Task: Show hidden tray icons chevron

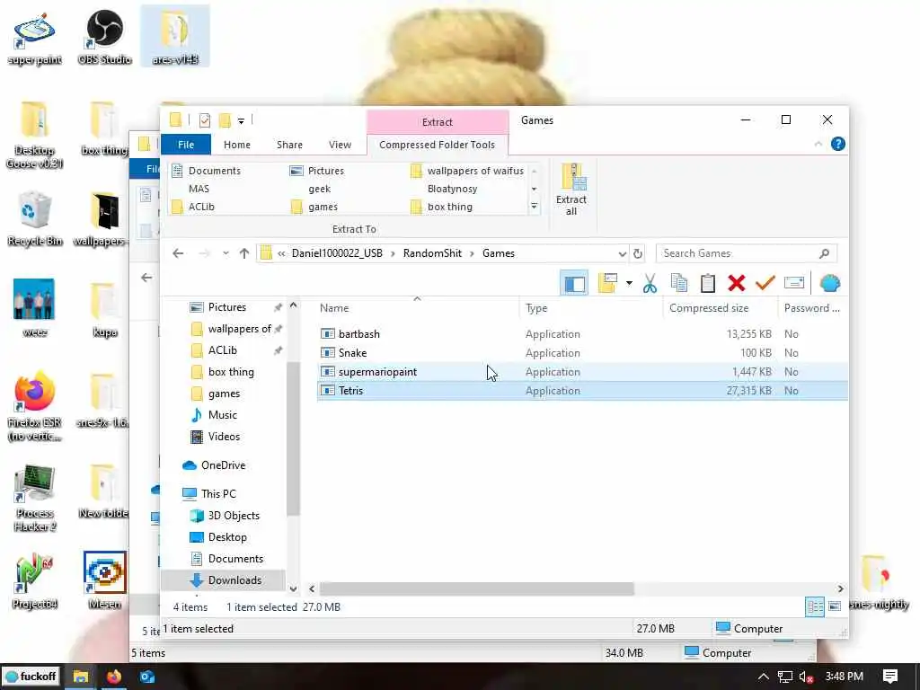Action: pyautogui.click(x=763, y=677)
